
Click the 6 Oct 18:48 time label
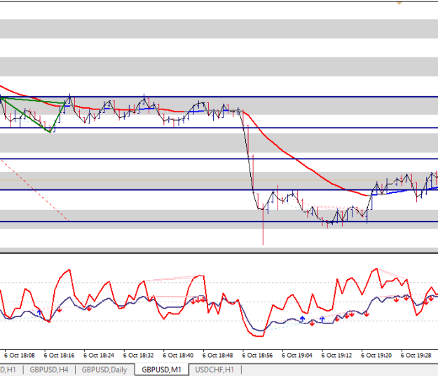pyautogui.click(x=218, y=356)
